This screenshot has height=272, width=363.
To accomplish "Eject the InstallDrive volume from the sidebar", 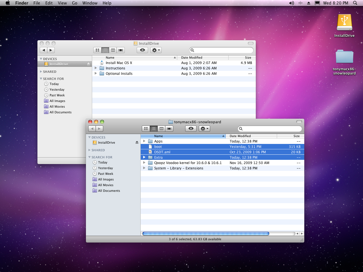I will tap(137, 143).
